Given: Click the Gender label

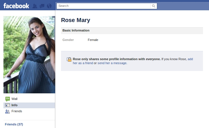Looking at the screenshot, I should pos(68,40).
